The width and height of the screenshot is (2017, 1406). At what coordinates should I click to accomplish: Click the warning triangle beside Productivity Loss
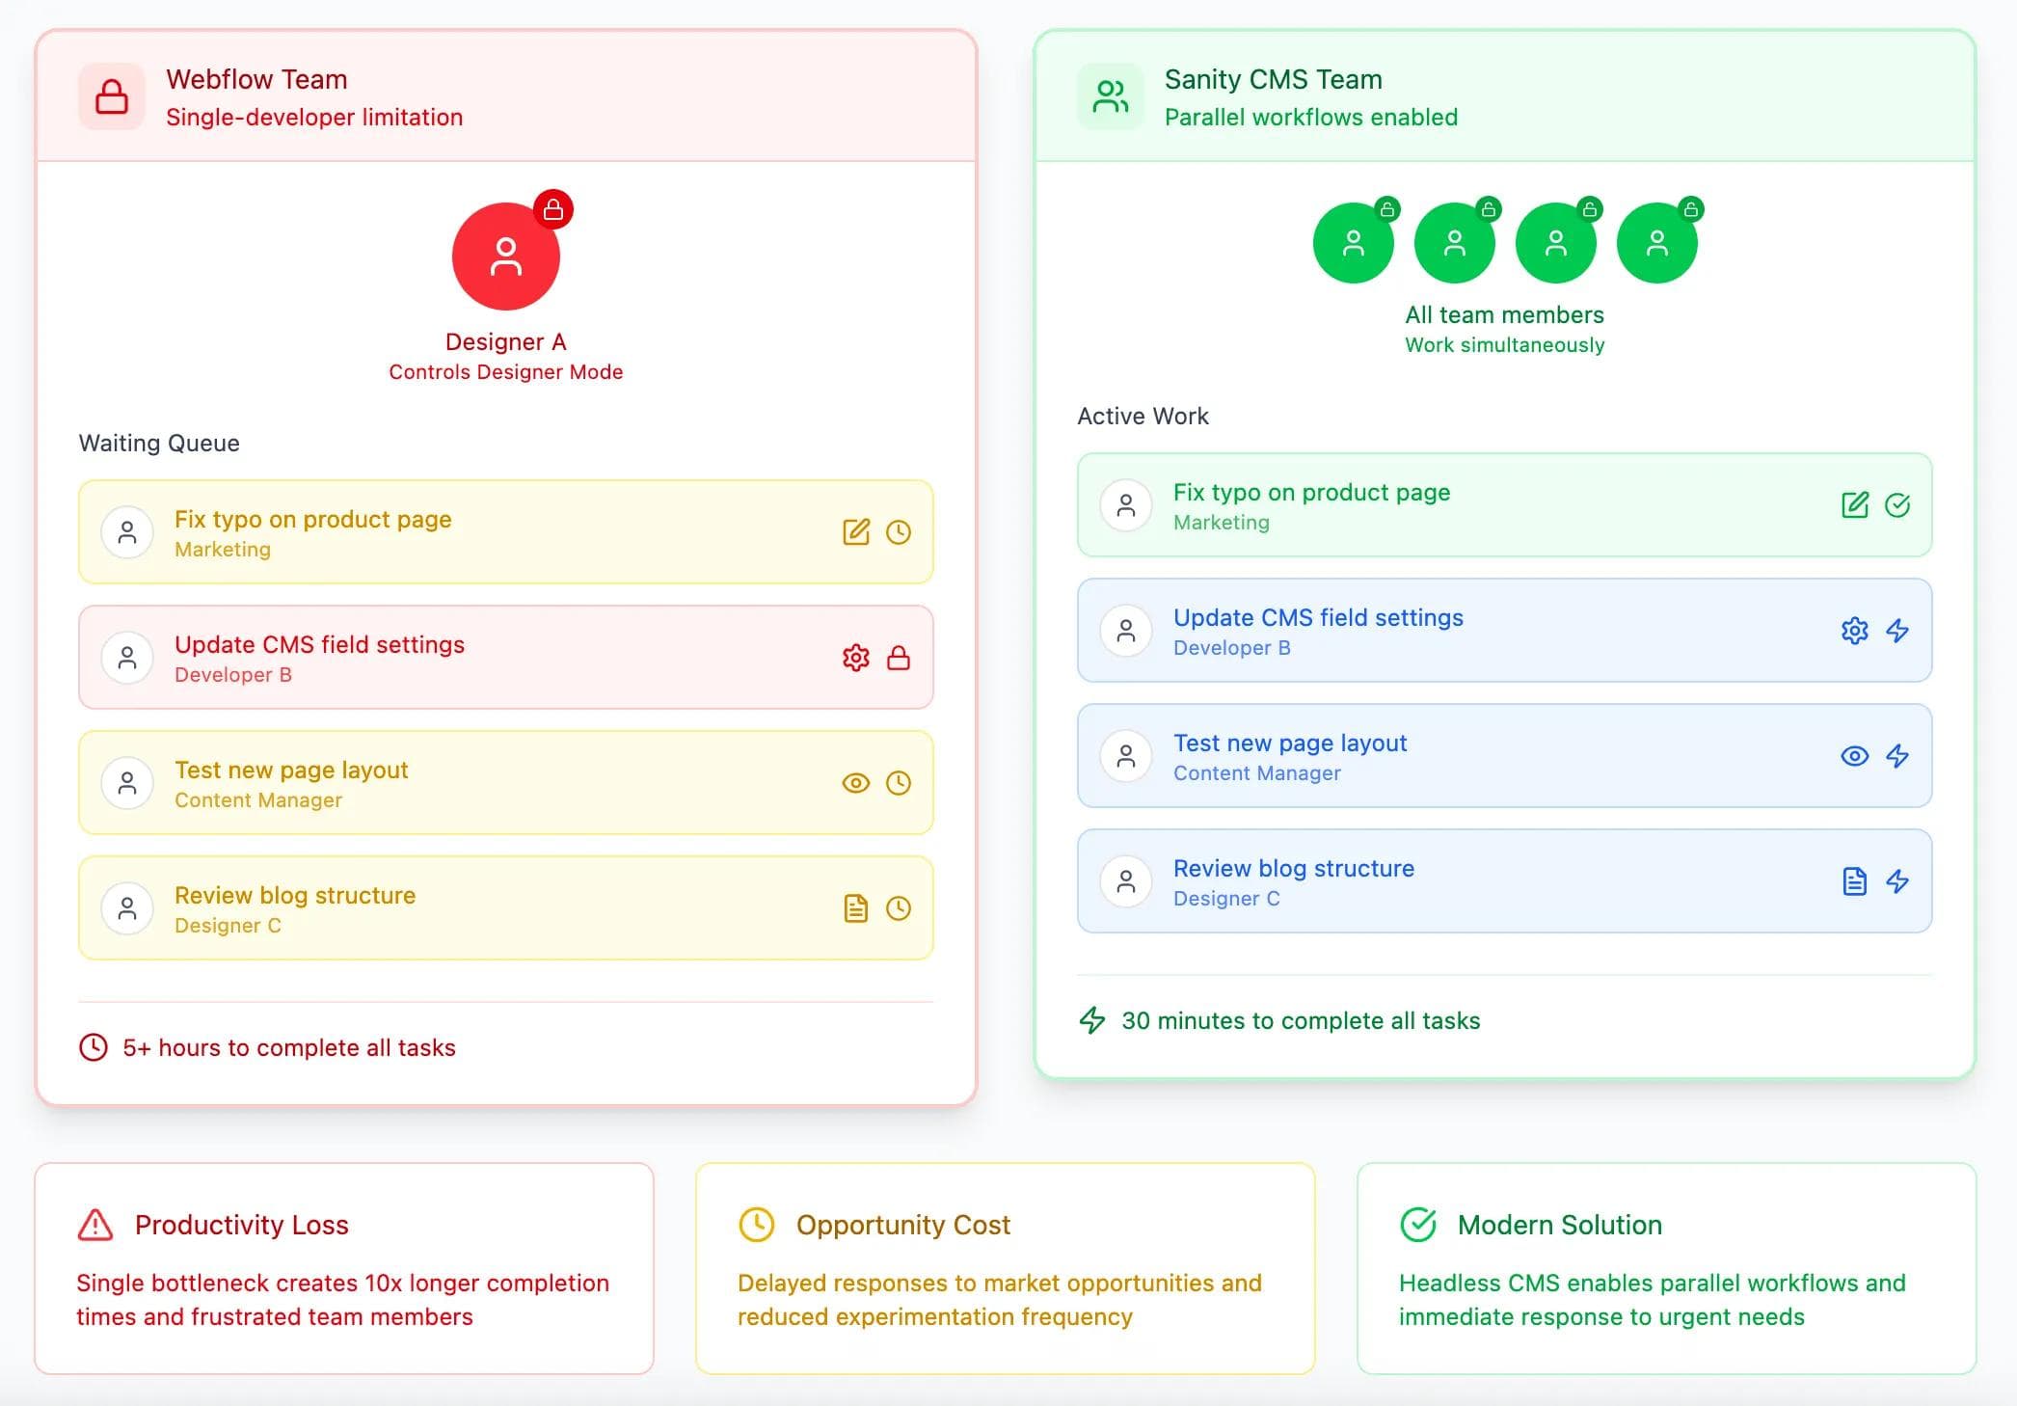click(x=95, y=1225)
